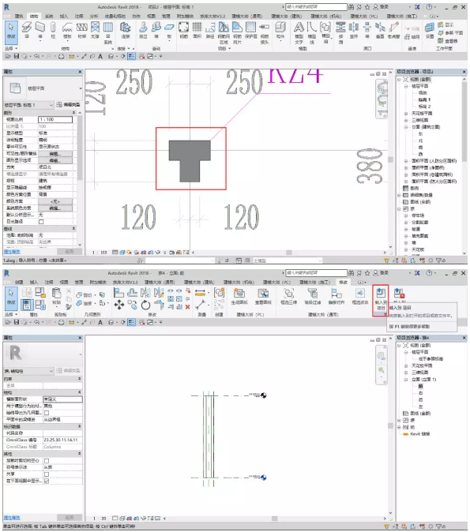
Task: Click the view scale 1:100 input field
Action: coord(55,119)
